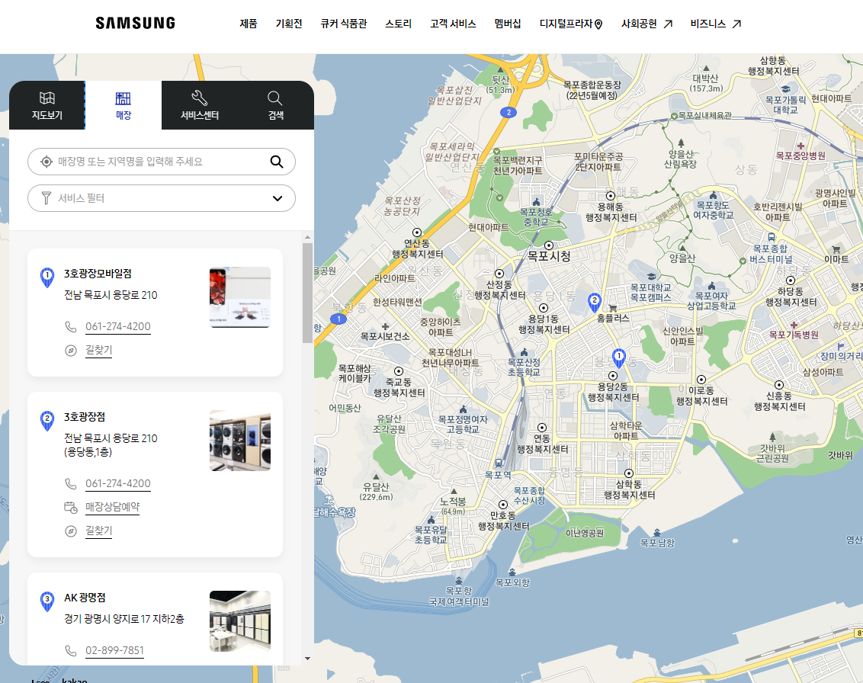
Task: Click numbered pin 1 in store list
Action: pos(47,277)
